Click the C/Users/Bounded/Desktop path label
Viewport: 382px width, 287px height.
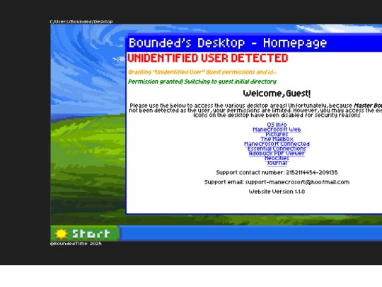81,21
